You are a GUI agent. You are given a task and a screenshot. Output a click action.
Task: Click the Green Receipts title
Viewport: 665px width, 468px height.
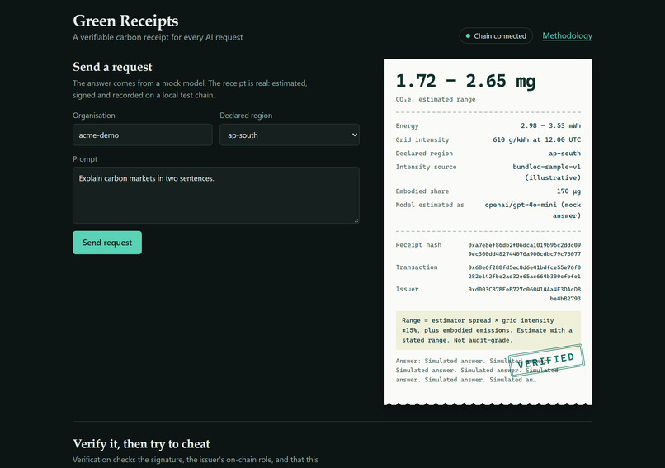tap(125, 21)
